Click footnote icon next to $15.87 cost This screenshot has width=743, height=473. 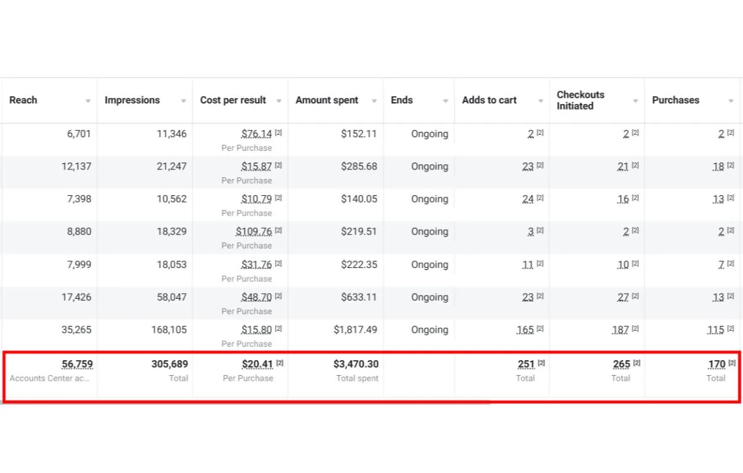click(x=278, y=165)
